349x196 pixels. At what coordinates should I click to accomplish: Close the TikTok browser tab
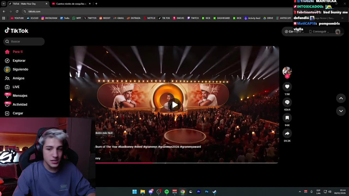(x=46, y=4)
